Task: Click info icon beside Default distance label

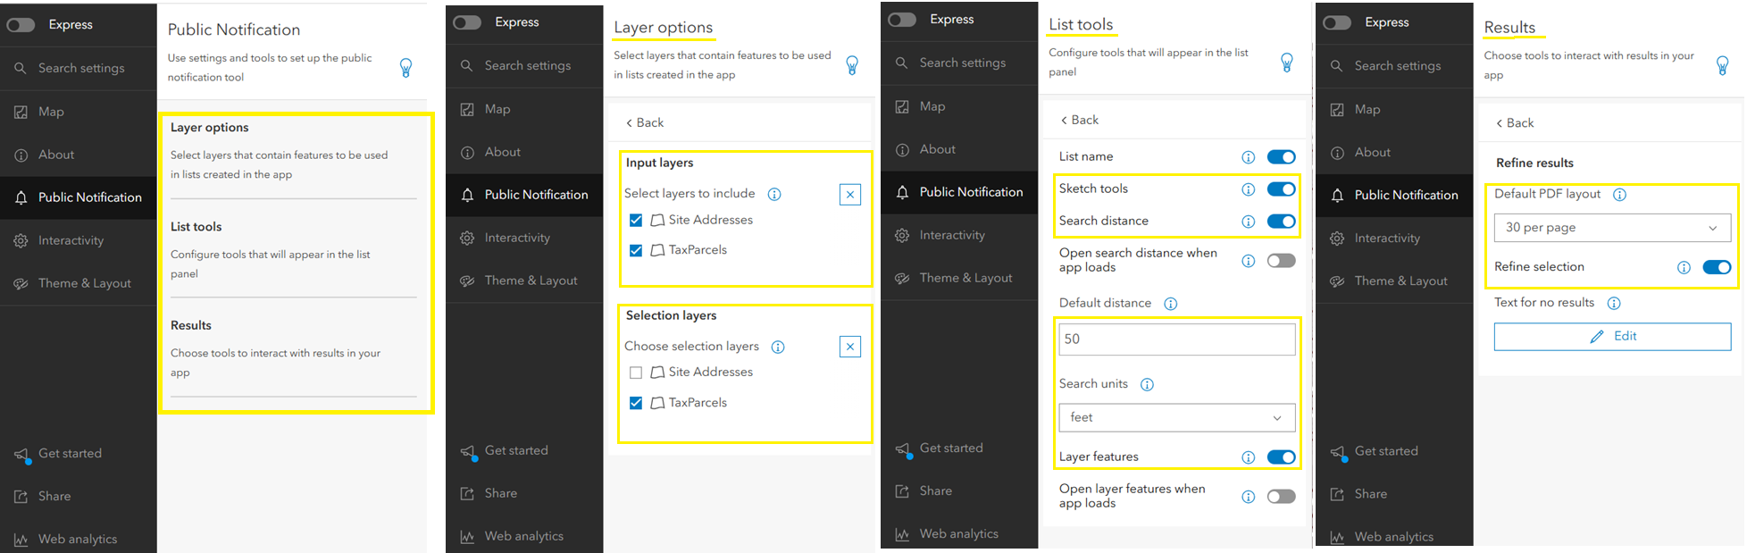Action: pos(1170,304)
